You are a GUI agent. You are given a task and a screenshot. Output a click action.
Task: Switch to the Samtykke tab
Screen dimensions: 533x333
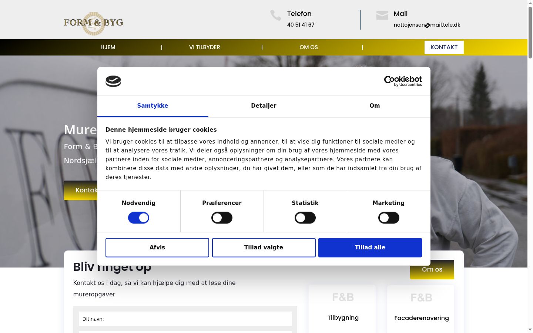(x=153, y=106)
